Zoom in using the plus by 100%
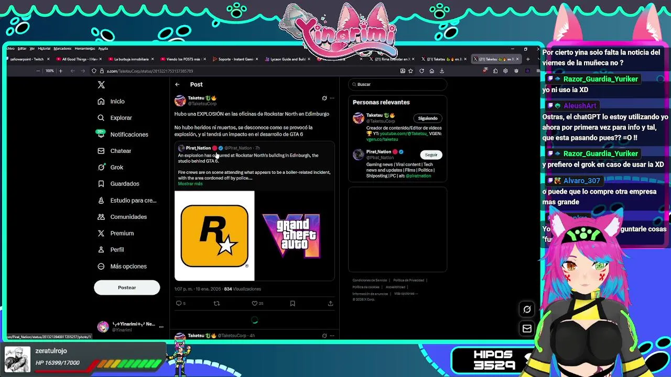Image resolution: width=671 pixels, height=377 pixels. tap(60, 71)
